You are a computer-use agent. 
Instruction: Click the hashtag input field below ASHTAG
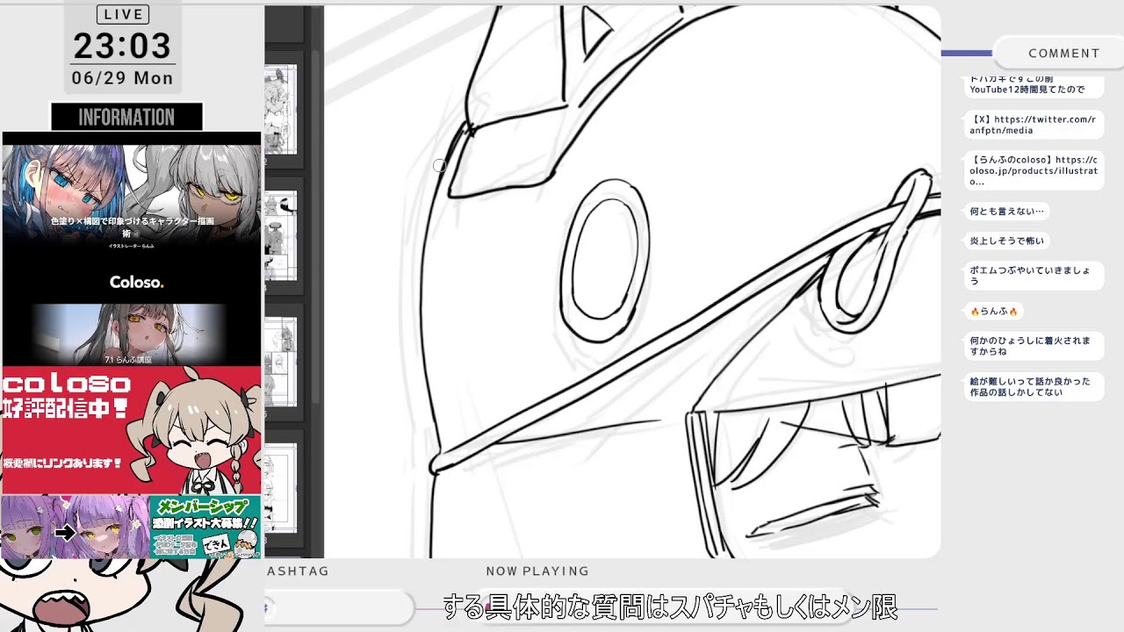coord(339,607)
